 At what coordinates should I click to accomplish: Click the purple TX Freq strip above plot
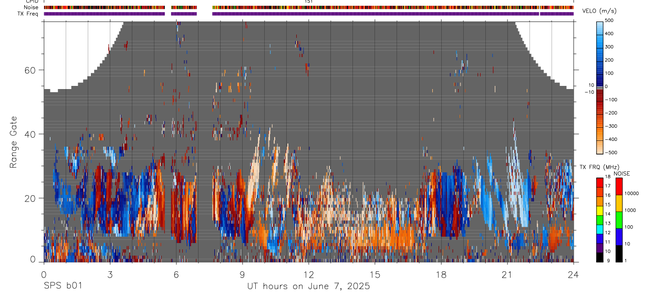click(309, 14)
